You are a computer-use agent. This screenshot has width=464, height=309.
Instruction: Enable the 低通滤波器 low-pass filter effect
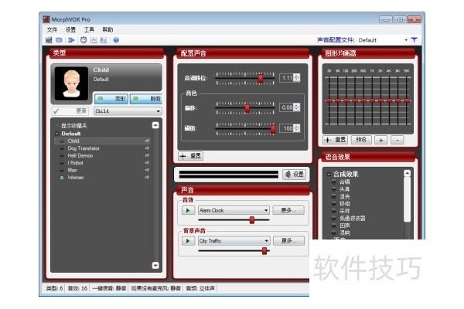point(334,218)
